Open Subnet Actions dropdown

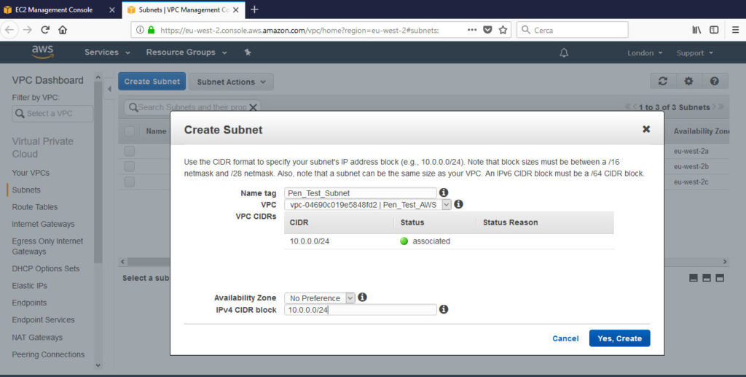[231, 82]
